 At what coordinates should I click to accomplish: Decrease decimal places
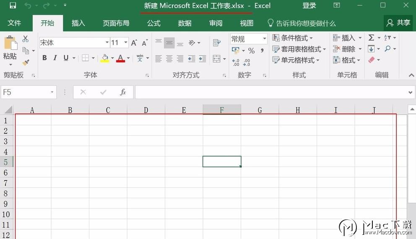click(x=247, y=62)
